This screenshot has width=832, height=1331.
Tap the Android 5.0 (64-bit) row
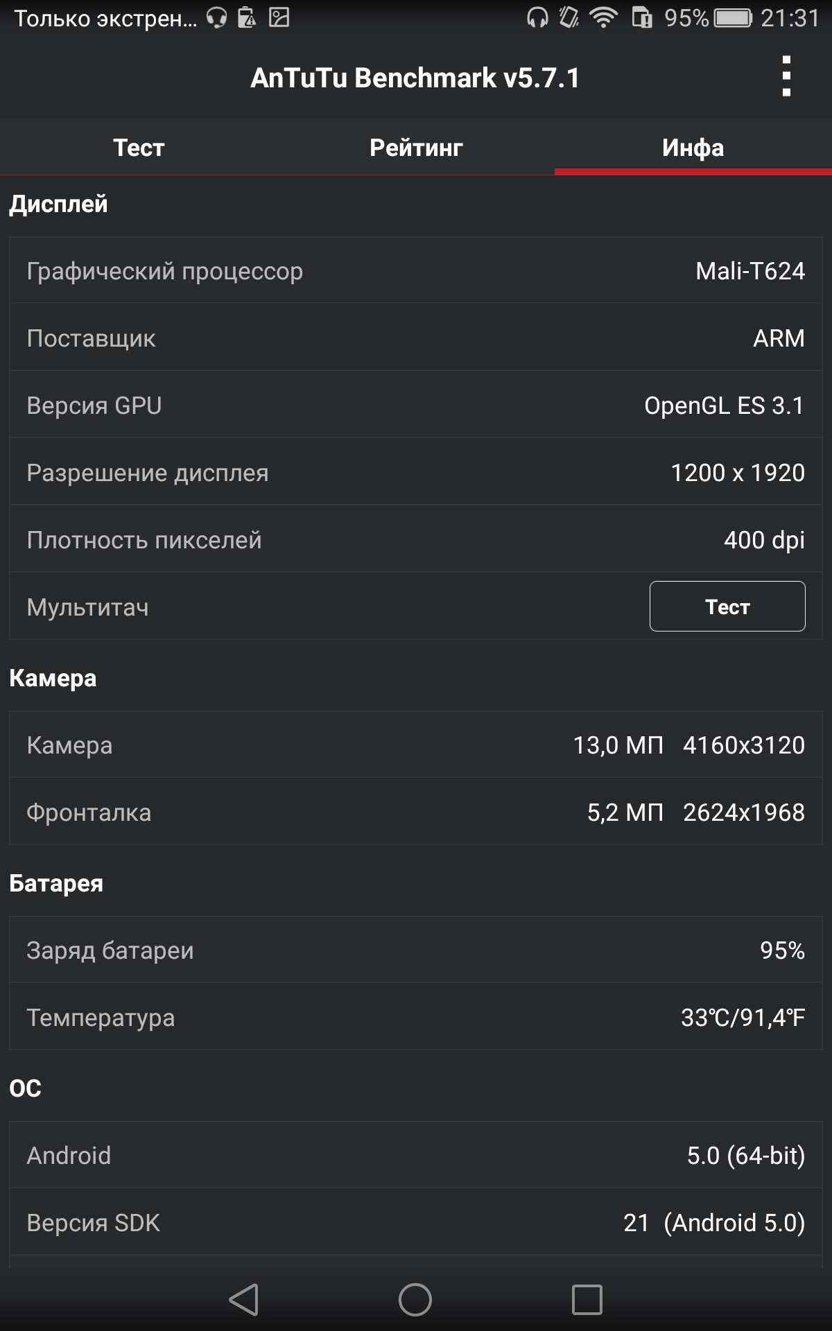416,1155
